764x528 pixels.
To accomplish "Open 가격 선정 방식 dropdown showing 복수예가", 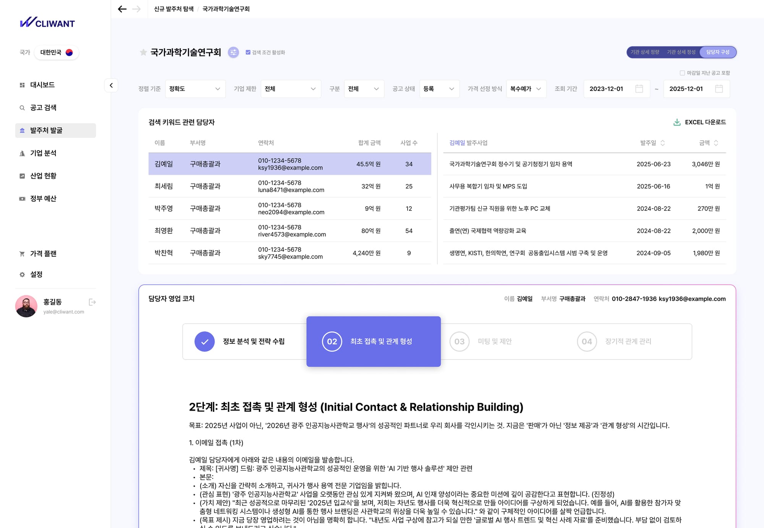I will 526,89.
